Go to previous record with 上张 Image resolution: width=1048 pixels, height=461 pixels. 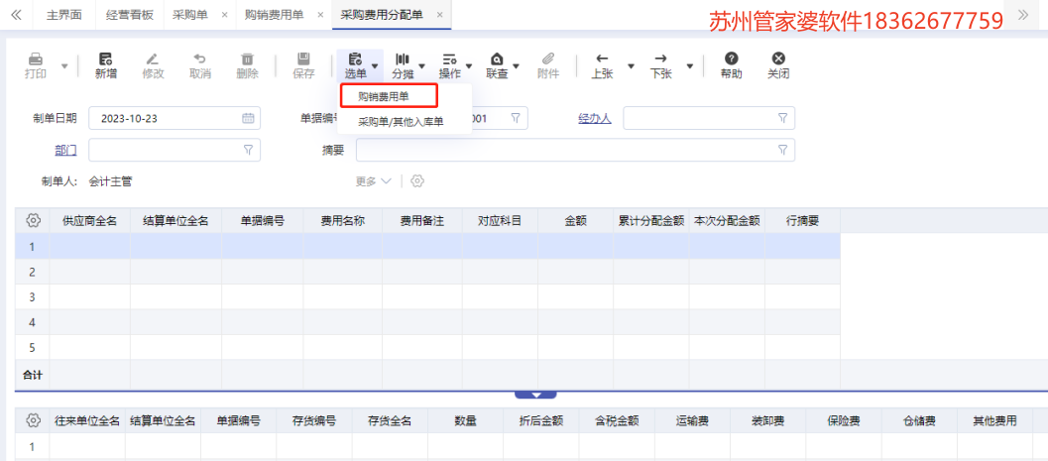point(602,59)
